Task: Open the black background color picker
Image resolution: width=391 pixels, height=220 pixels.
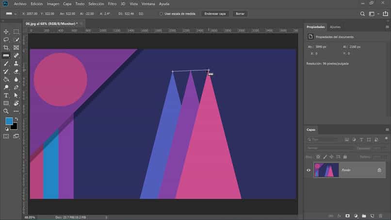Action: tap(15, 127)
